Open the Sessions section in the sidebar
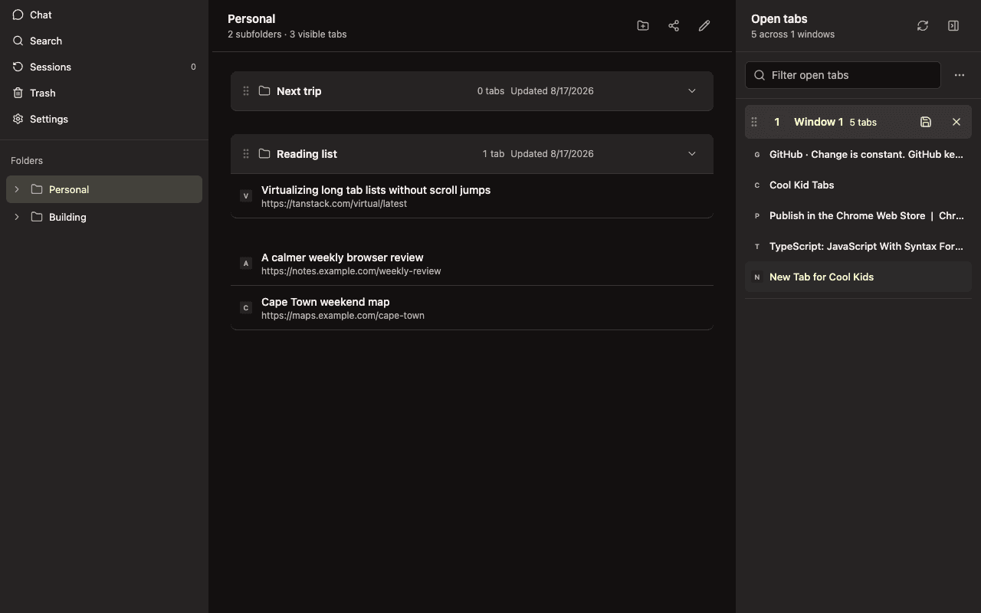The height and width of the screenshot is (613, 981). click(104, 67)
